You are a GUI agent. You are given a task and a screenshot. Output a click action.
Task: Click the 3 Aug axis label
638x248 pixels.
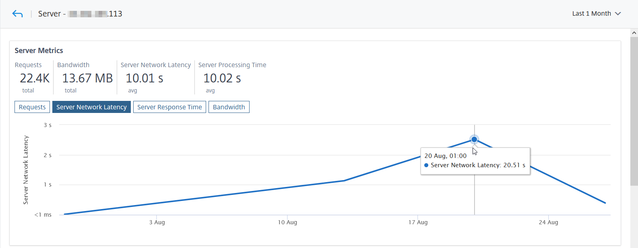point(157,222)
